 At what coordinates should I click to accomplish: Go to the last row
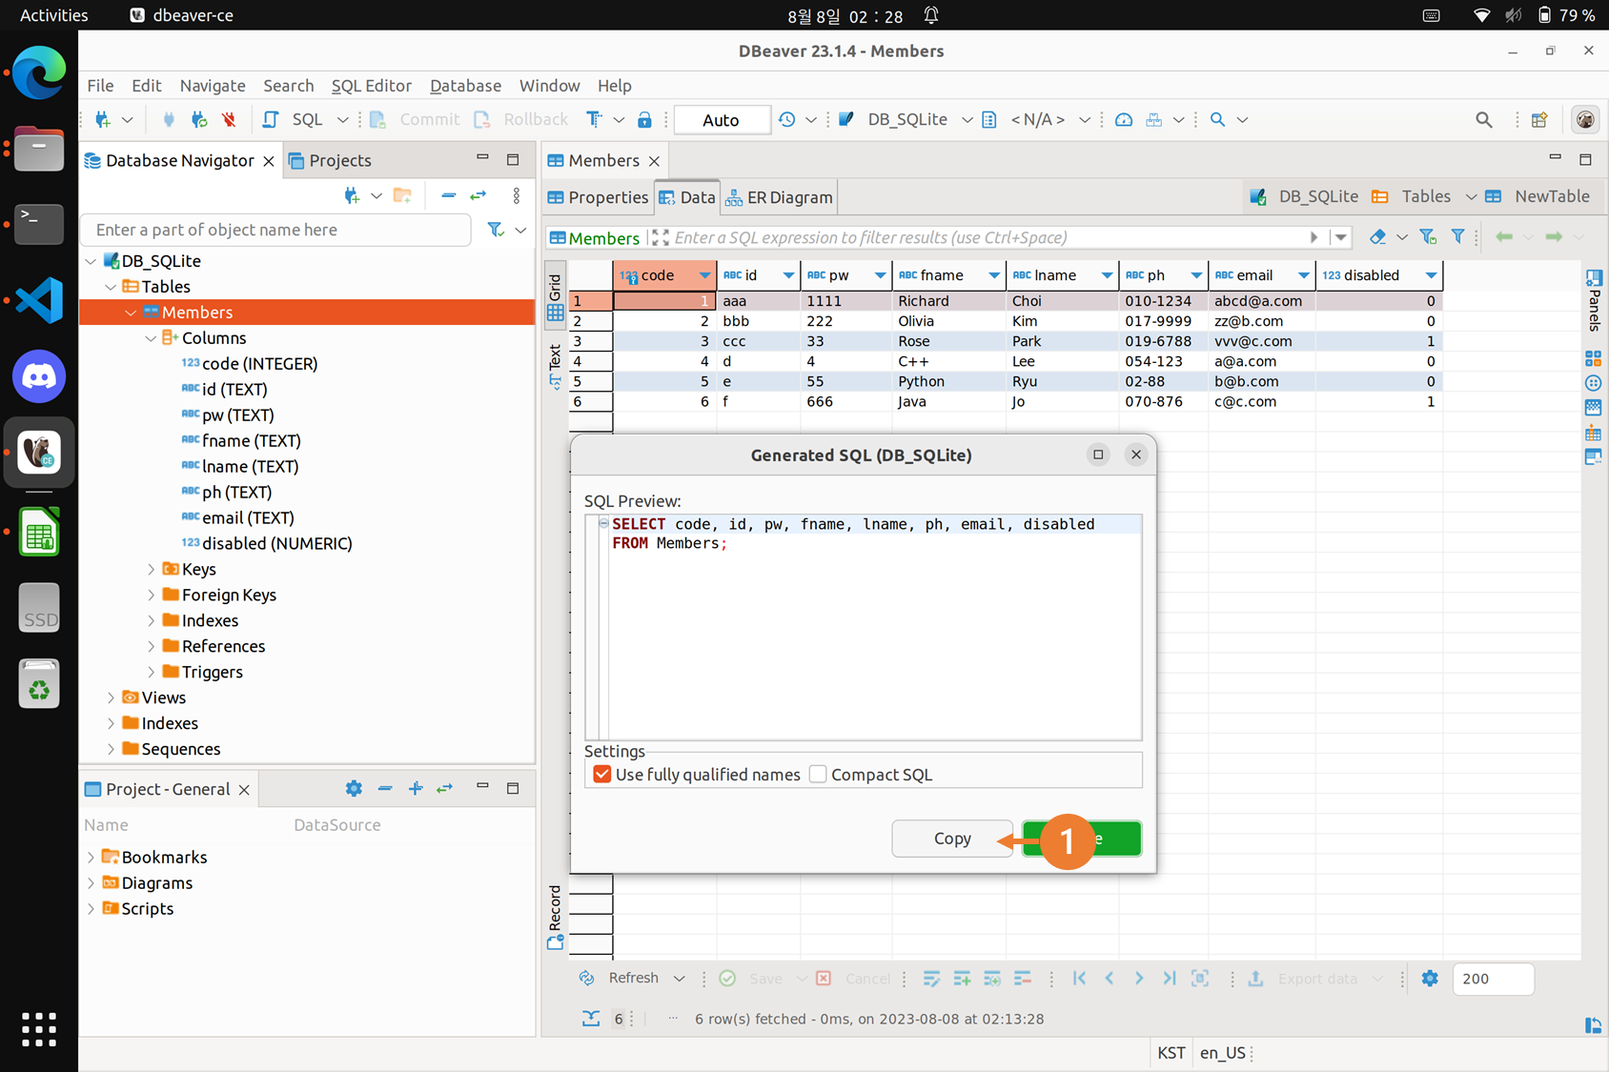click(1170, 978)
